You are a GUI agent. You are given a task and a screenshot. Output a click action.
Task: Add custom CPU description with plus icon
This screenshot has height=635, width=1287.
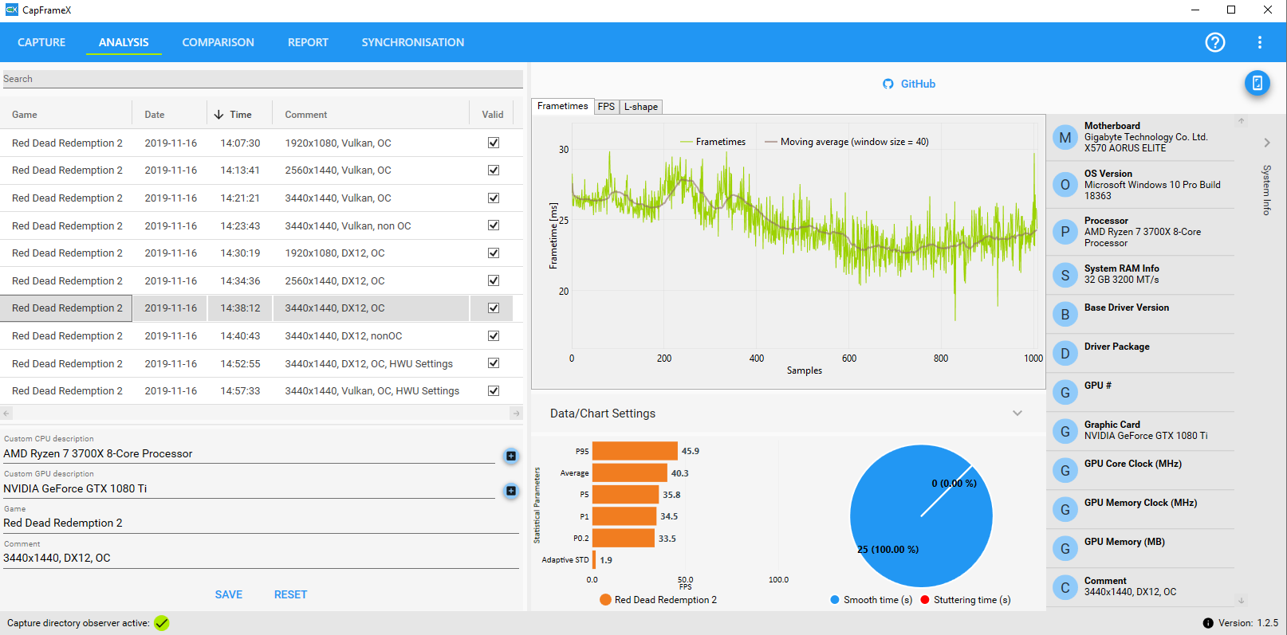[511, 456]
